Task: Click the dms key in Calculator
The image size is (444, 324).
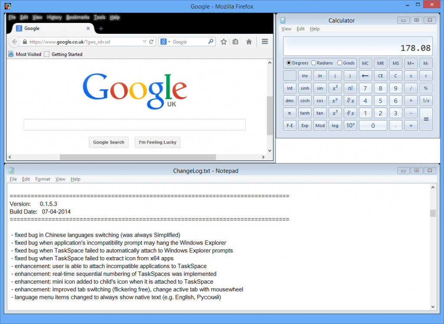Action: [289, 101]
